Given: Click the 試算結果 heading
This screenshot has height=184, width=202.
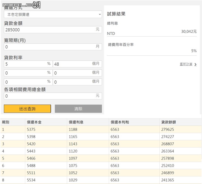Looking at the screenshot, I should click(x=116, y=14).
